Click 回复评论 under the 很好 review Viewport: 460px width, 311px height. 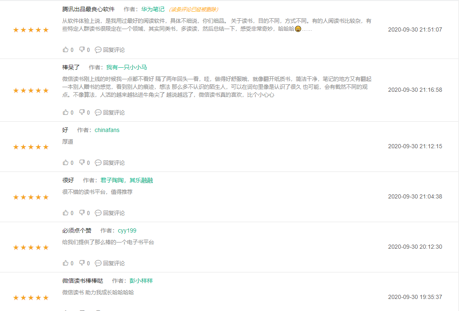pyautogui.click(x=114, y=213)
